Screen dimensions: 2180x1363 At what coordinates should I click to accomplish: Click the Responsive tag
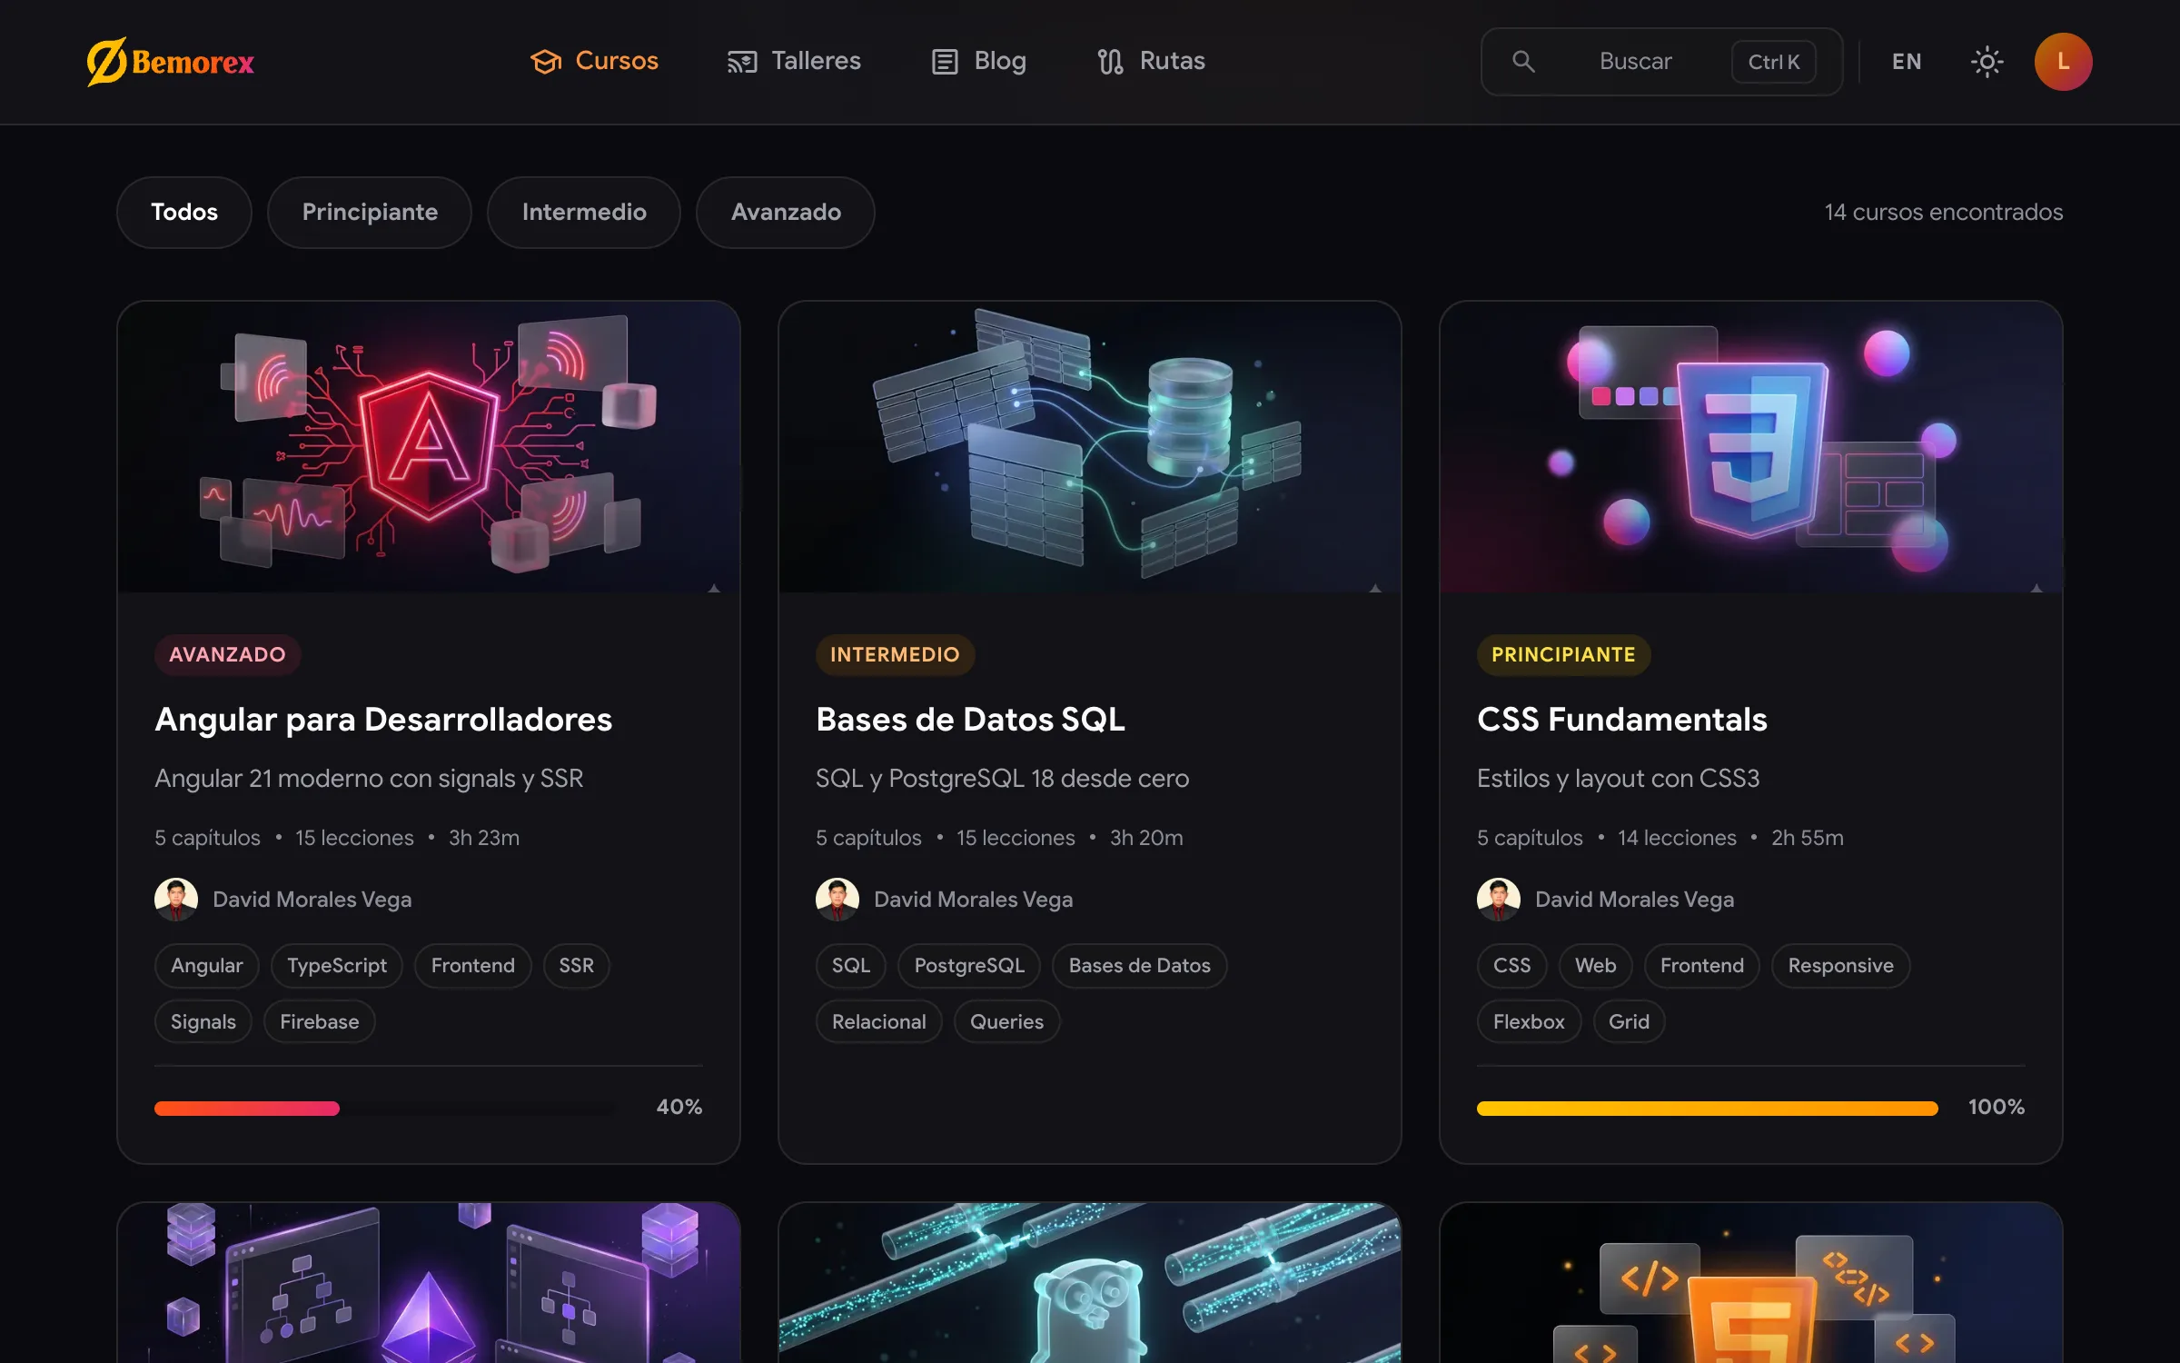[x=1840, y=965]
